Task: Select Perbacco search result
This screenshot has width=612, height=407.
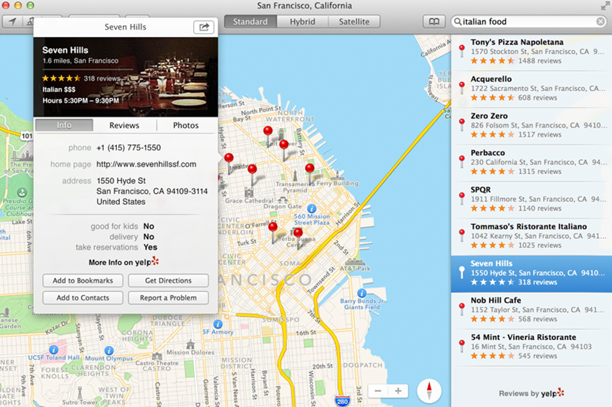Action: (x=531, y=162)
